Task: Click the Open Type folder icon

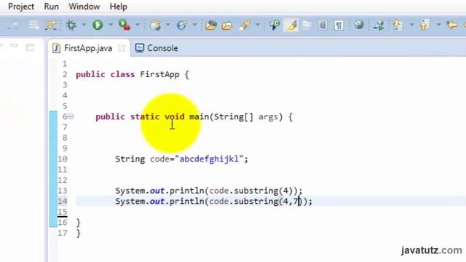Action: click(211, 25)
